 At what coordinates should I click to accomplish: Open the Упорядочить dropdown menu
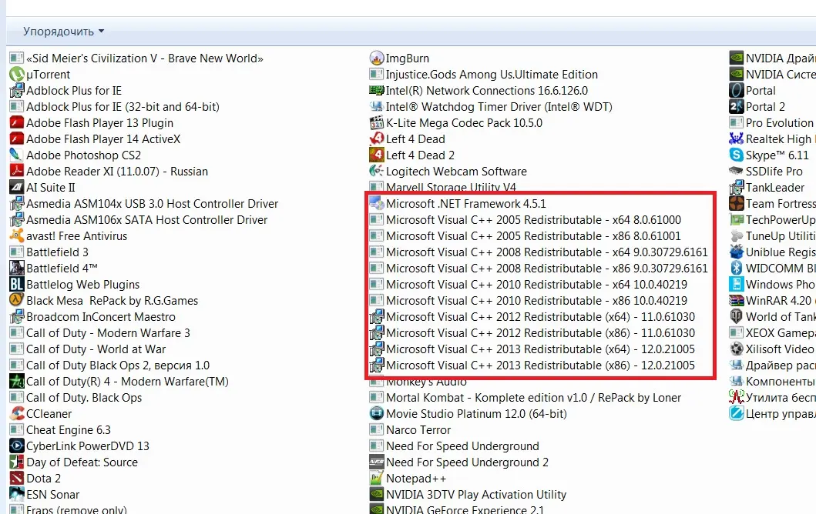63,32
